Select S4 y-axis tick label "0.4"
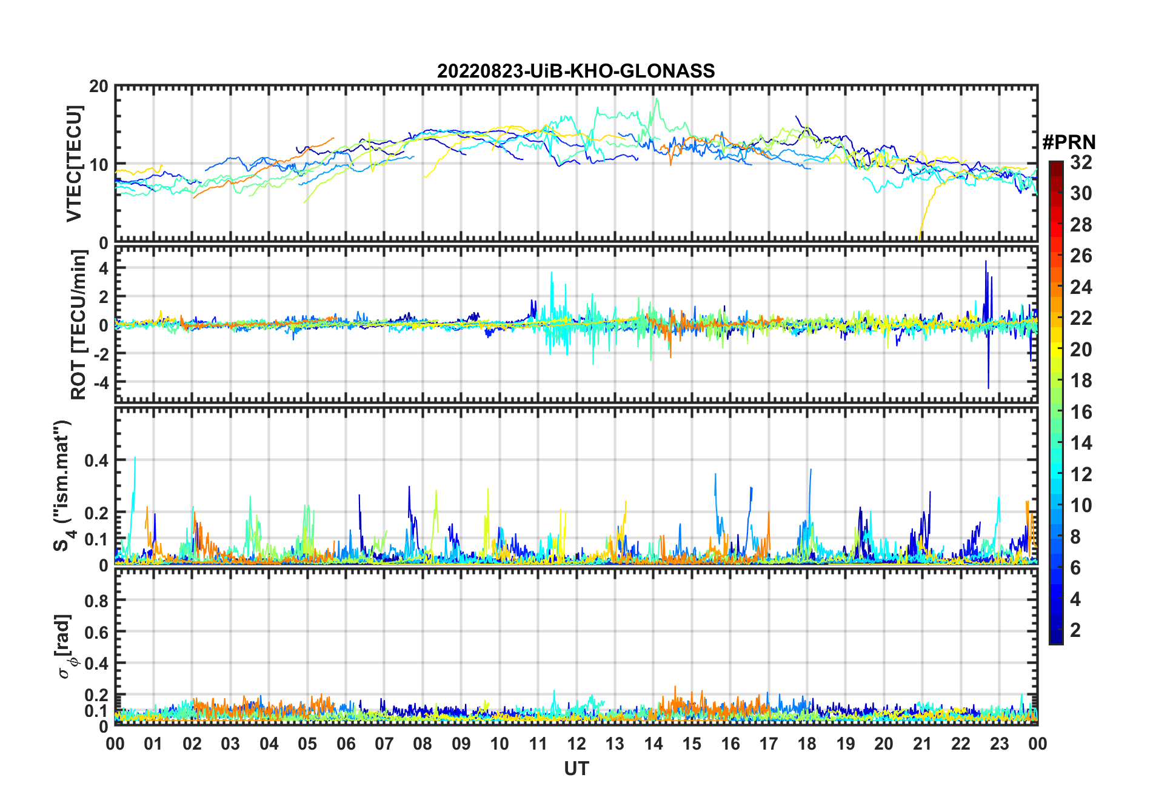 97,461
